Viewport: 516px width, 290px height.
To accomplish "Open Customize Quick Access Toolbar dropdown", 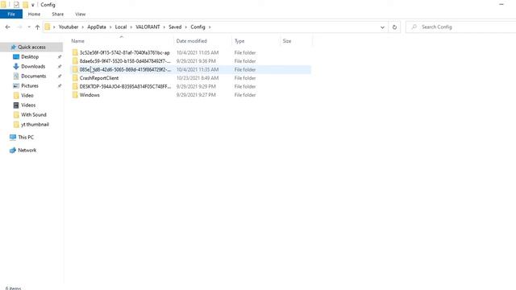I will point(32,5).
